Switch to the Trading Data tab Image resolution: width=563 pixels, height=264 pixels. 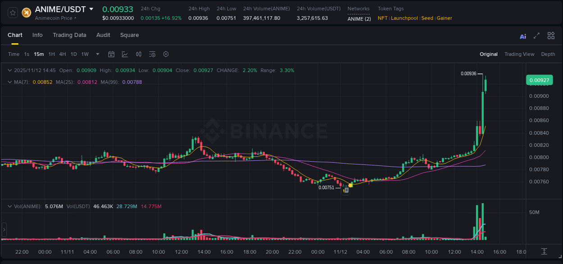tap(69, 35)
